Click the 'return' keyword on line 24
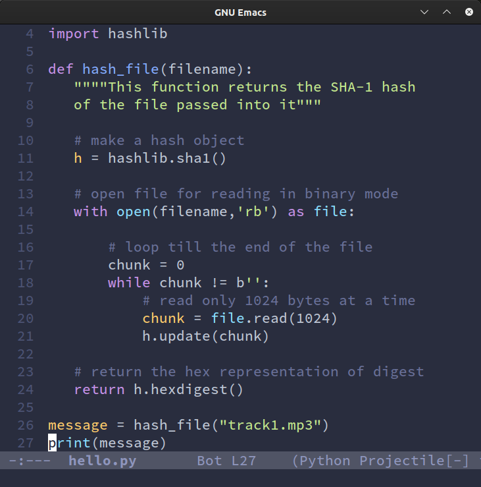Image resolution: width=481 pixels, height=487 pixels. [99, 389]
